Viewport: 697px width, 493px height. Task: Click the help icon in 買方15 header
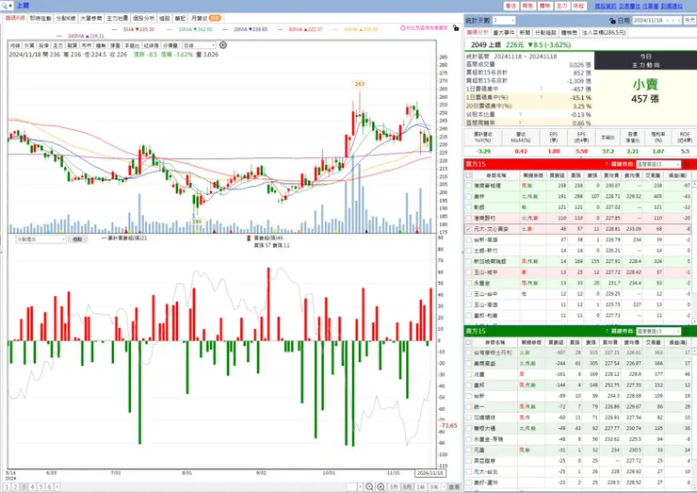click(607, 164)
